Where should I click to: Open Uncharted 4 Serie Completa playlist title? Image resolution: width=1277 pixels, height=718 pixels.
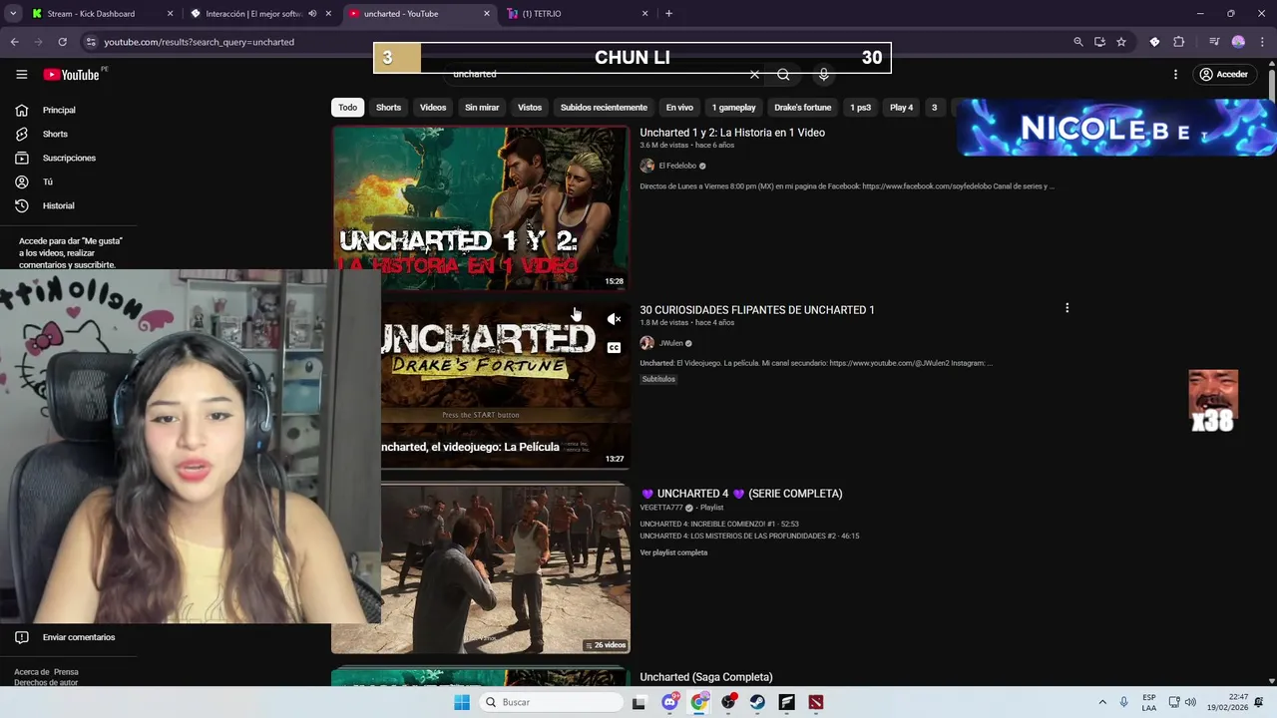point(741,494)
